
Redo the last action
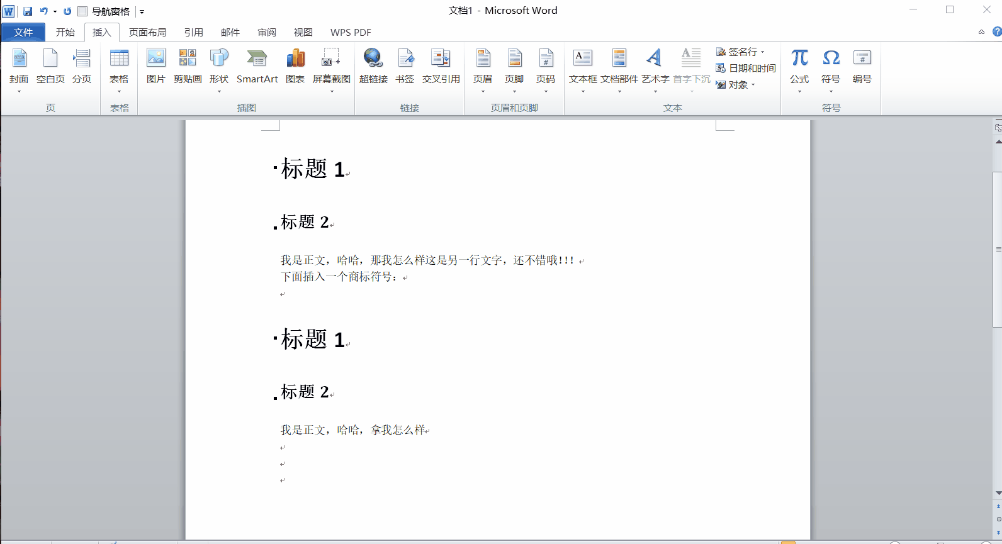pyautogui.click(x=67, y=11)
